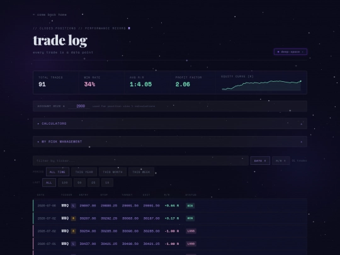Click the Avg R:R value 1:4.05
Screen dimensions: 340x255
click(141, 84)
